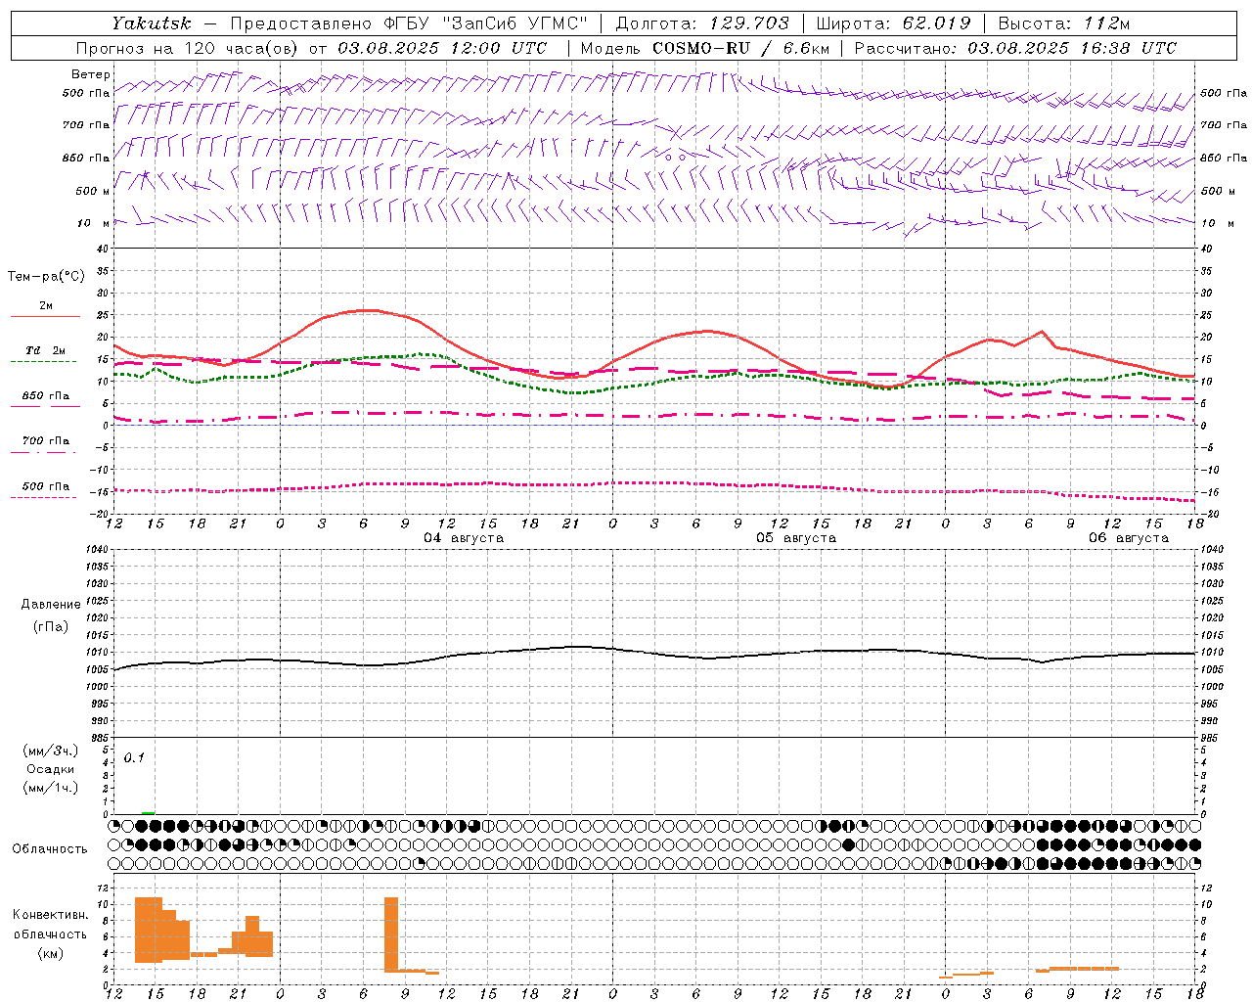Click the Давление pressure panel label
The image size is (1252, 1002).
coord(51,605)
